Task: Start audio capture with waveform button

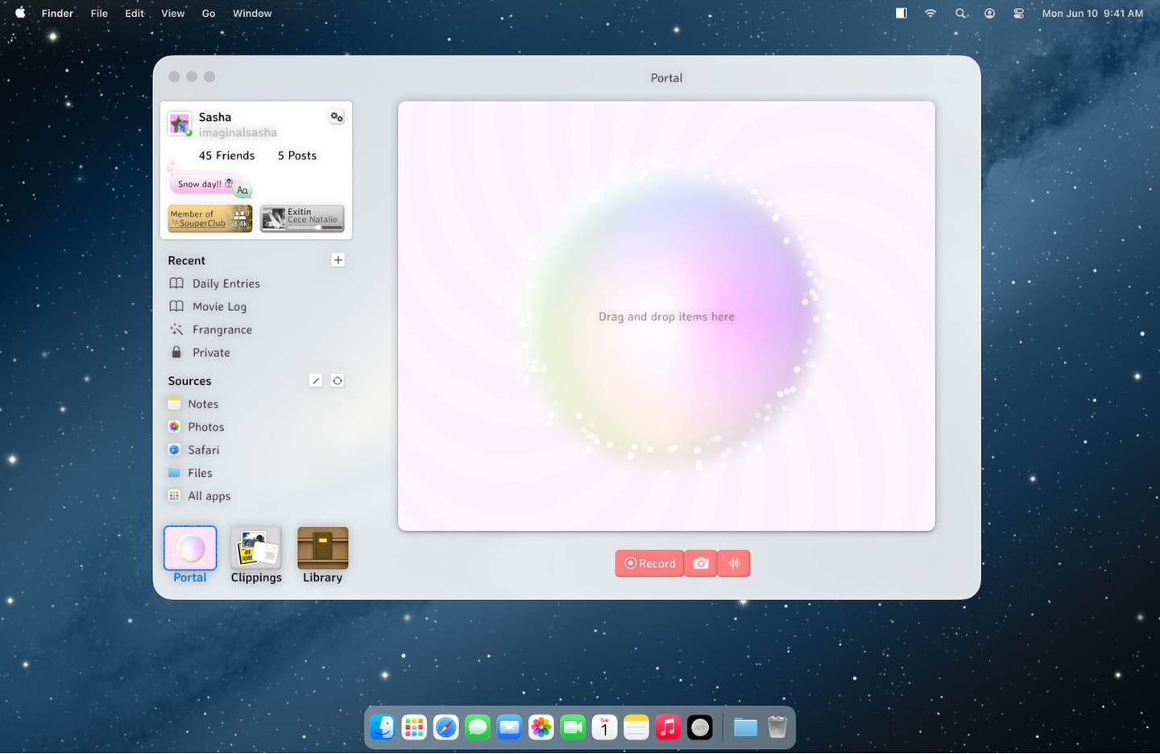Action: pos(734,564)
